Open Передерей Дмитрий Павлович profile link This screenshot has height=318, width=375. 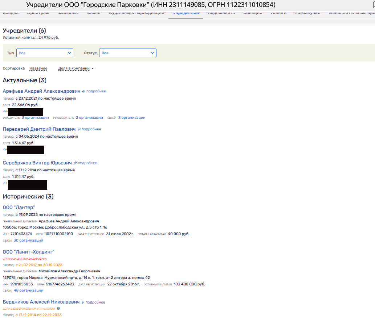pyautogui.click(x=39, y=129)
